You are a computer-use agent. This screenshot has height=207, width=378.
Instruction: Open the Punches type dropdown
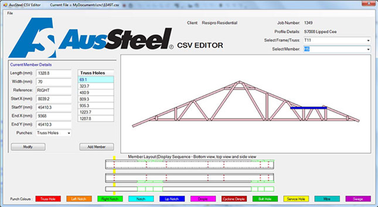click(x=69, y=133)
